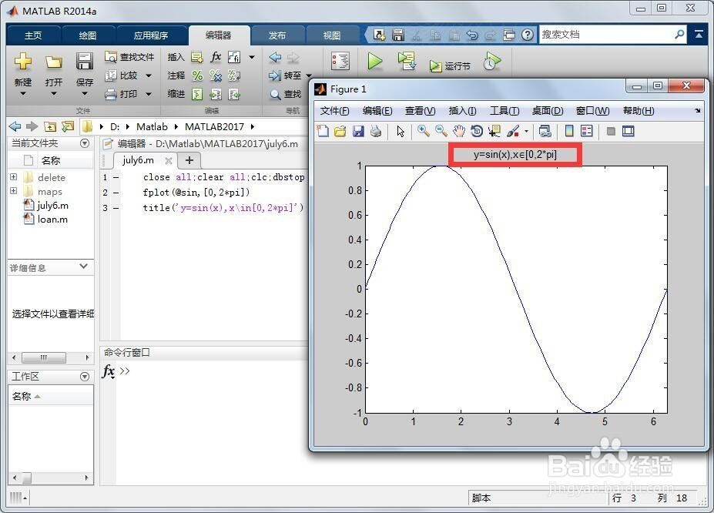The image size is (714, 513).
Task: Switch to the View (视图) tab
Action: [331, 35]
